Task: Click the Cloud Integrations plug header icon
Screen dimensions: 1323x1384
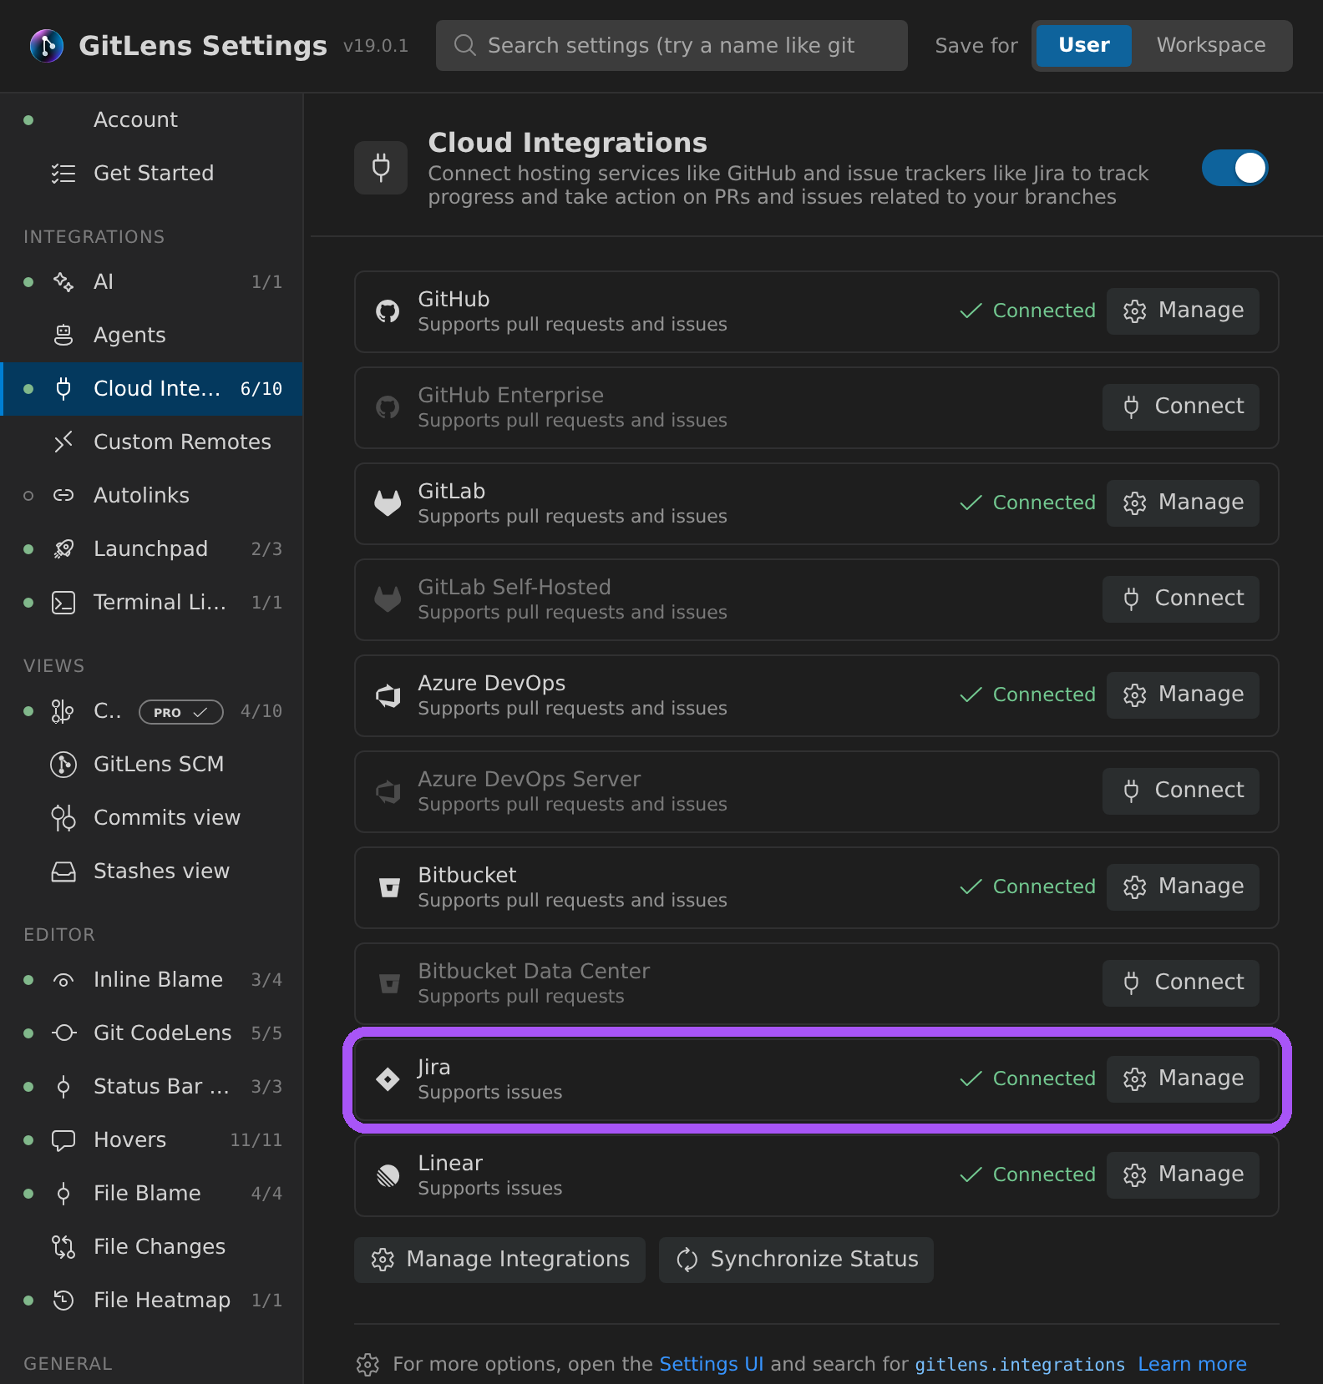Action: coord(381,168)
